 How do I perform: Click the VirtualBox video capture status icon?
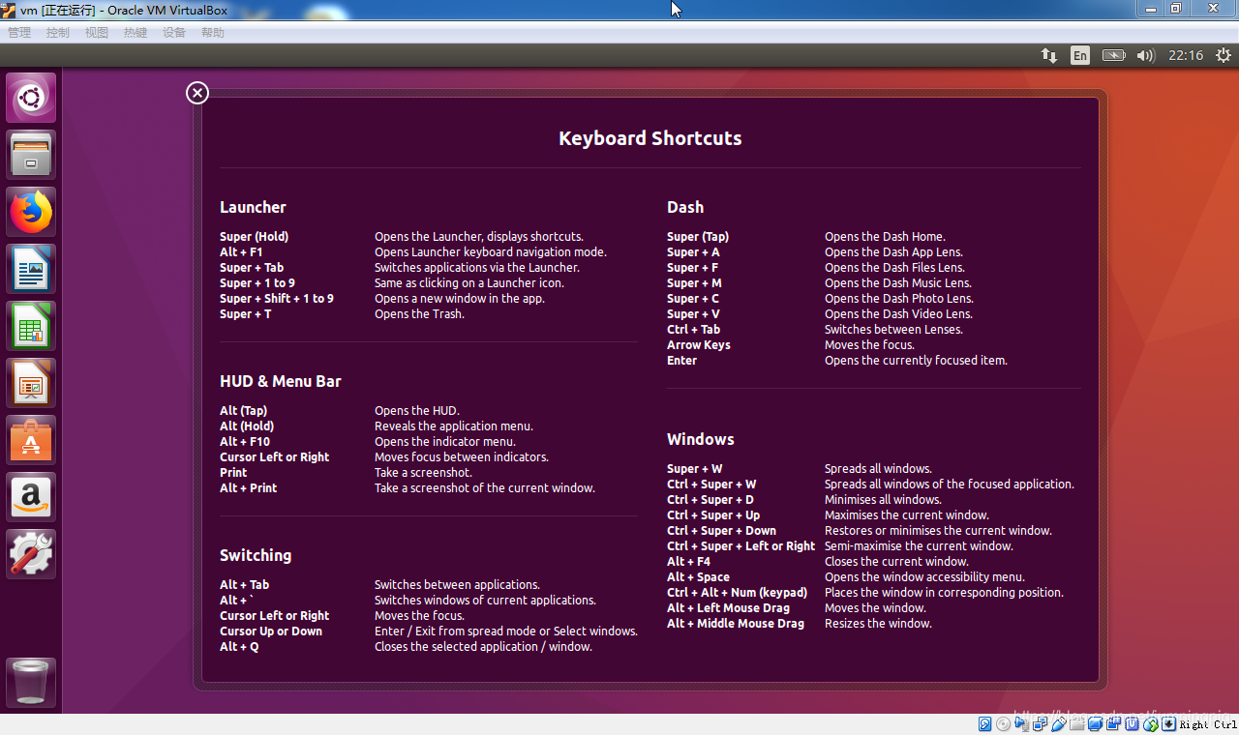[1113, 723]
